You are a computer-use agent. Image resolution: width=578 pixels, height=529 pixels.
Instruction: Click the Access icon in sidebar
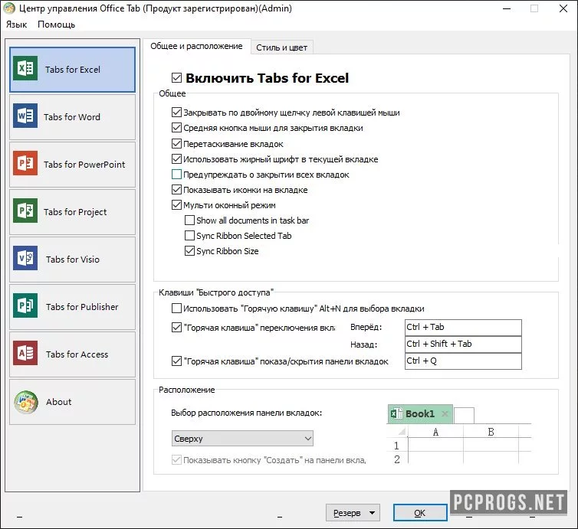(25, 353)
